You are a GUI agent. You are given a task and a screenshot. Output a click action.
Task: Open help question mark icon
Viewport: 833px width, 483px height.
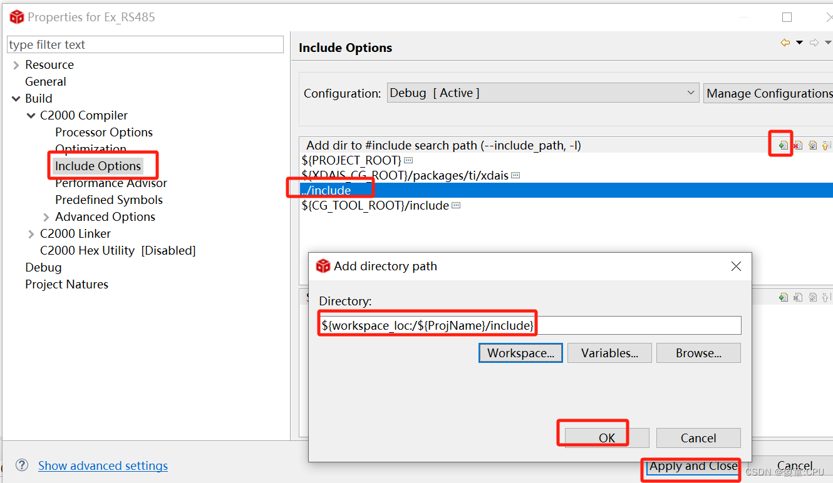[x=22, y=465]
